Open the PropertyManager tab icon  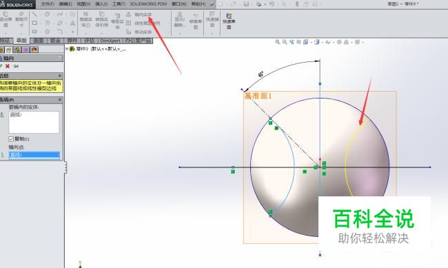pyautogui.click(x=9, y=50)
